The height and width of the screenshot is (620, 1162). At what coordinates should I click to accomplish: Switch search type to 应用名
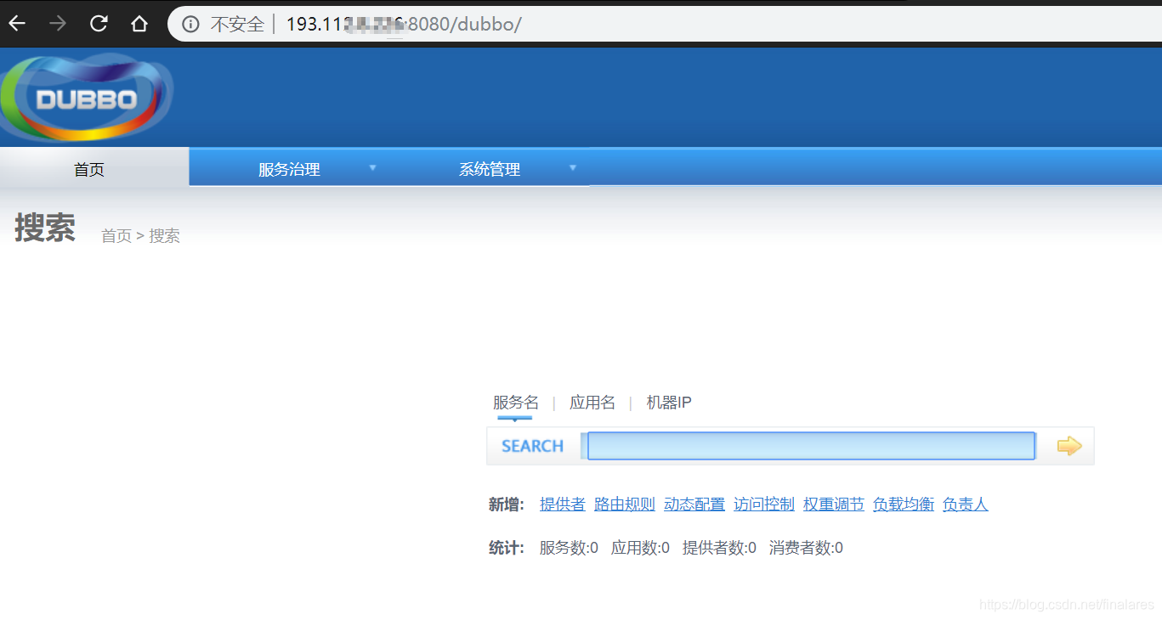[x=592, y=403]
